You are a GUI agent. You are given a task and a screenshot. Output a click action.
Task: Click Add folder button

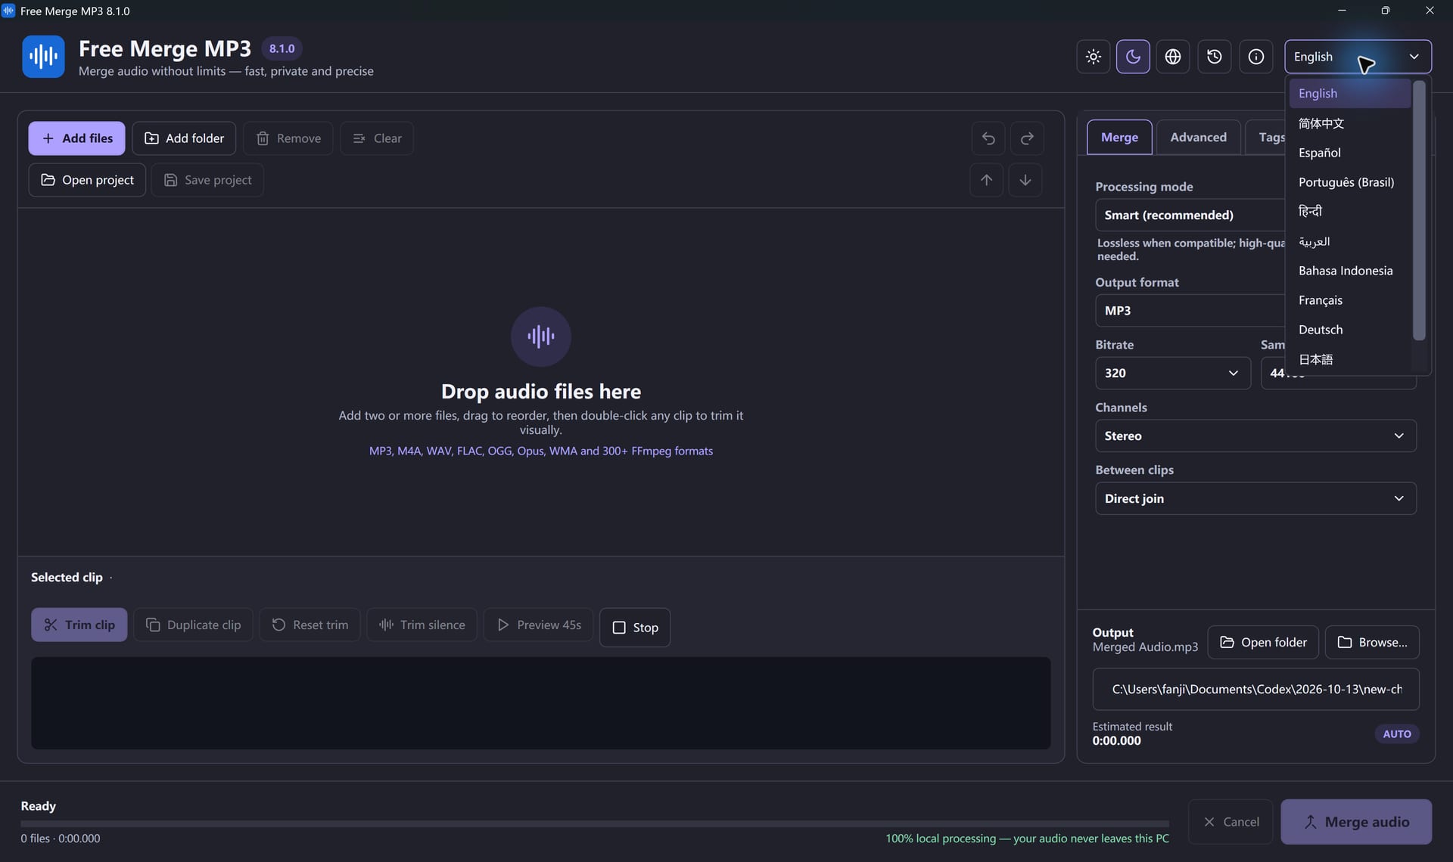184,138
